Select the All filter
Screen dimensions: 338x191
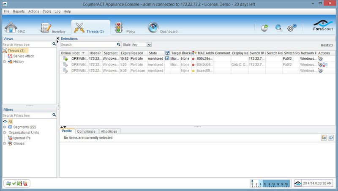click(10, 122)
